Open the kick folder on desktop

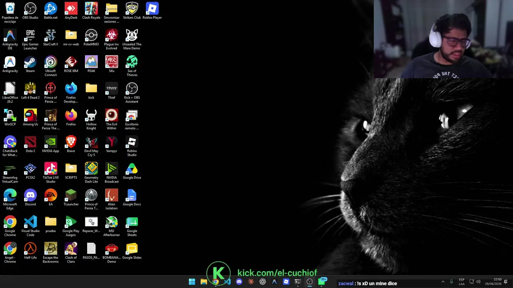tap(91, 91)
